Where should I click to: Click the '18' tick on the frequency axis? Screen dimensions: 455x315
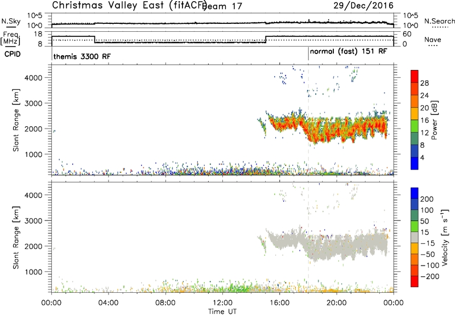[x=39, y=34]
